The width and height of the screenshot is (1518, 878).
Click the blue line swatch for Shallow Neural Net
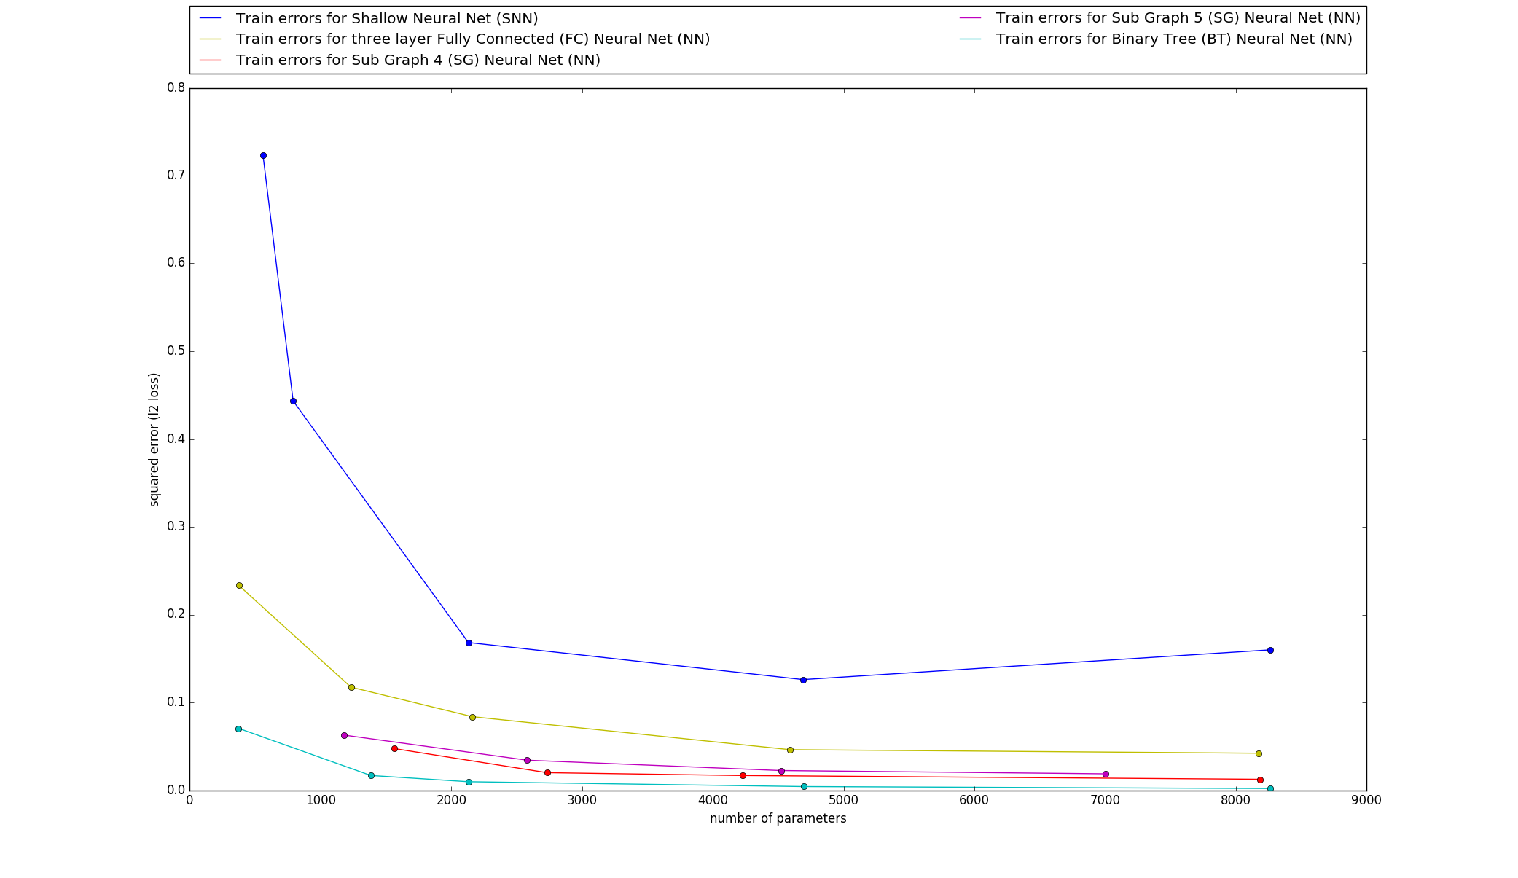coord(210,18)
